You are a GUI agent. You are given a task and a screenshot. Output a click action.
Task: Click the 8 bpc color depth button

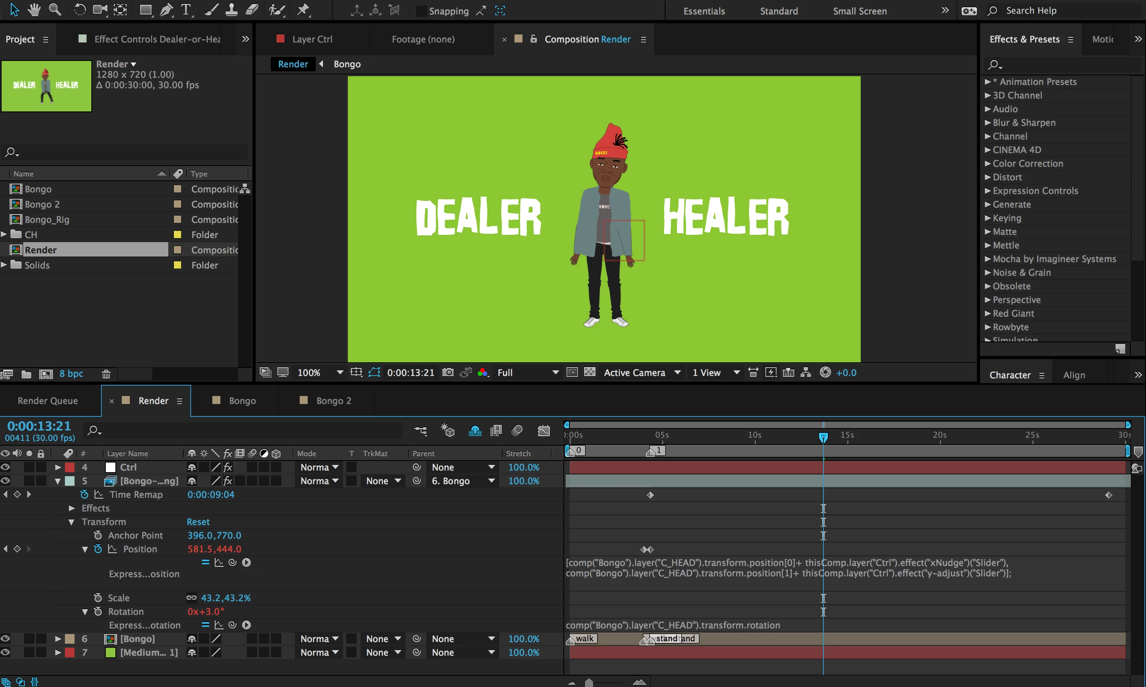[71, 374]
